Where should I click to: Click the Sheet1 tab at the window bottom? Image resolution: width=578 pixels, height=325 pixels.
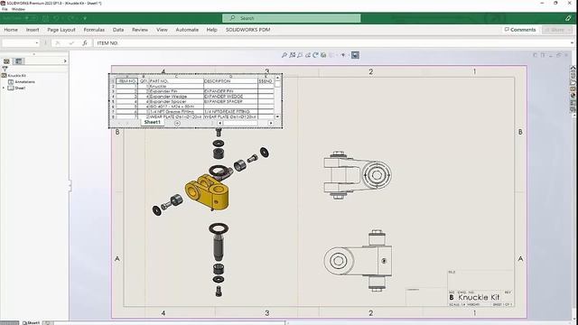pos(32,323)
